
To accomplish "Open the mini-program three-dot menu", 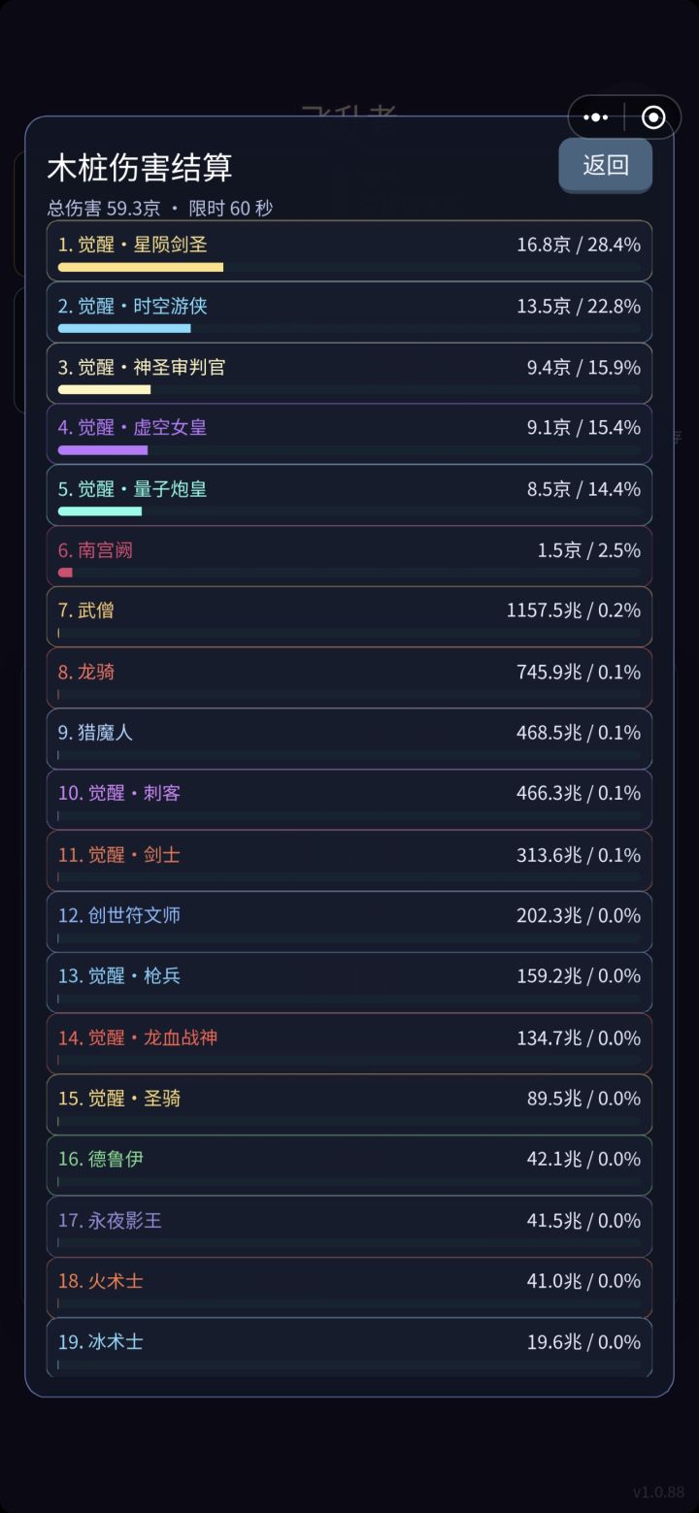I will [x=595, y=117].
